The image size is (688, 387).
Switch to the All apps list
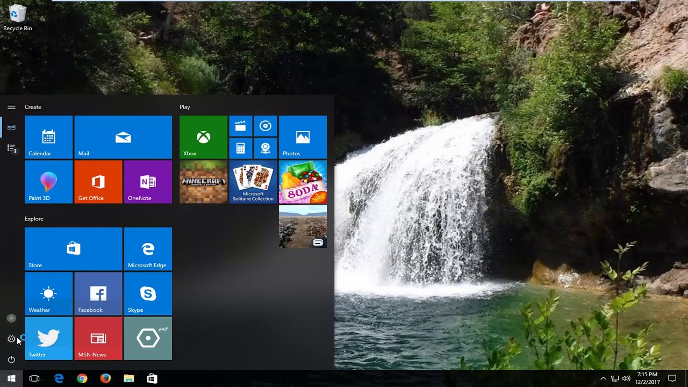tap(11, 148)
